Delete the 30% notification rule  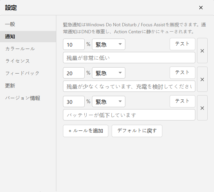[x=202, y=108]
